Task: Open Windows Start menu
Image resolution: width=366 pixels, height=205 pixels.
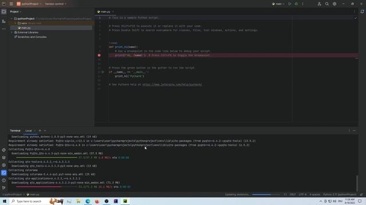Action: coord(5,201)
